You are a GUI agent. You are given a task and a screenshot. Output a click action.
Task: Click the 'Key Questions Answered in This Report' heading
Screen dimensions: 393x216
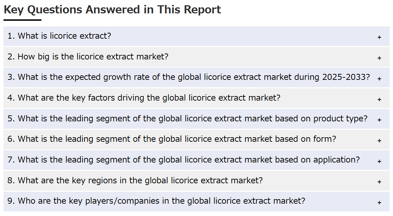click(x=112, y=10)
